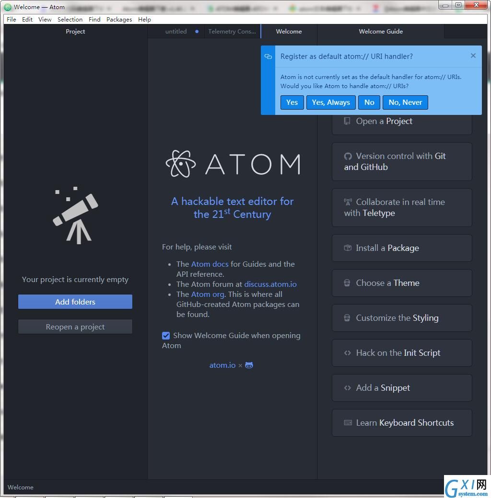The width and height of the screenshot is (491, 498).
Task: Open the discuss.atom.io forum link
Action: (270, 284)
